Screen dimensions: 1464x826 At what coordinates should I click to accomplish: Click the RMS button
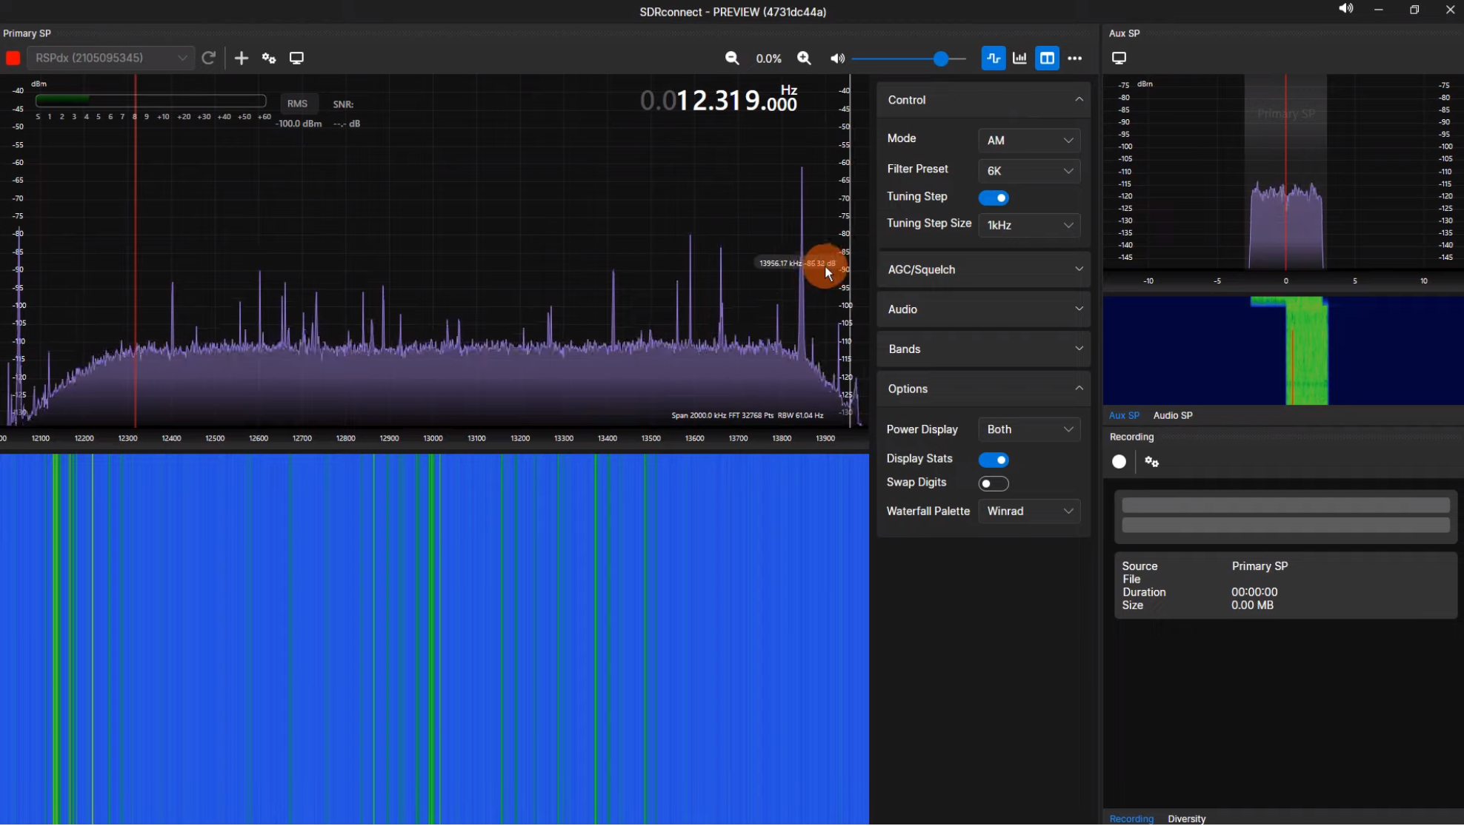pyautogui.click(x=297, y=104)
